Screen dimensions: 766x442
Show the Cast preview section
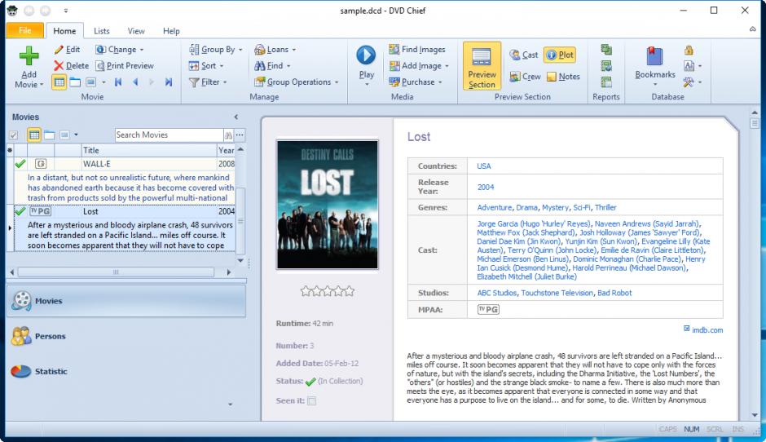tap(524, 55)
